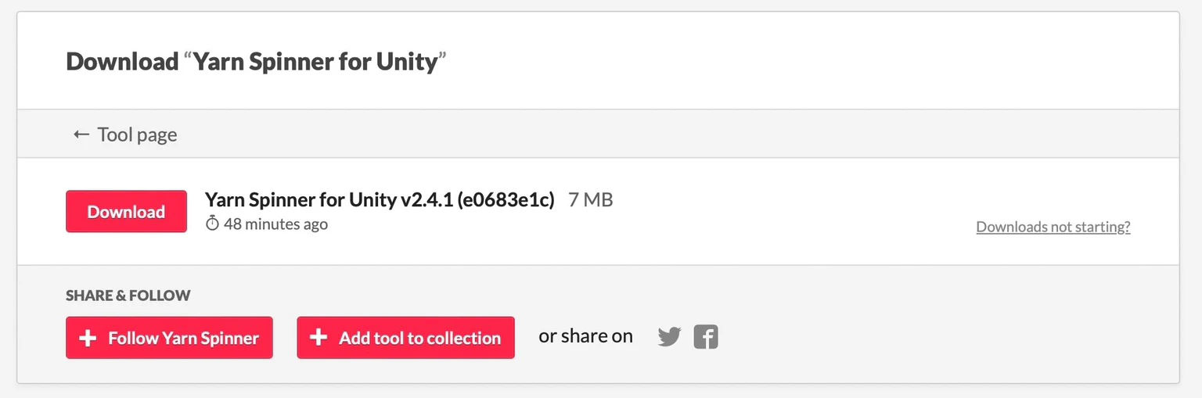Viewport: 1202px width, 398px height.
Task: Click the 'or share on' text
Action: pos(585,336)
